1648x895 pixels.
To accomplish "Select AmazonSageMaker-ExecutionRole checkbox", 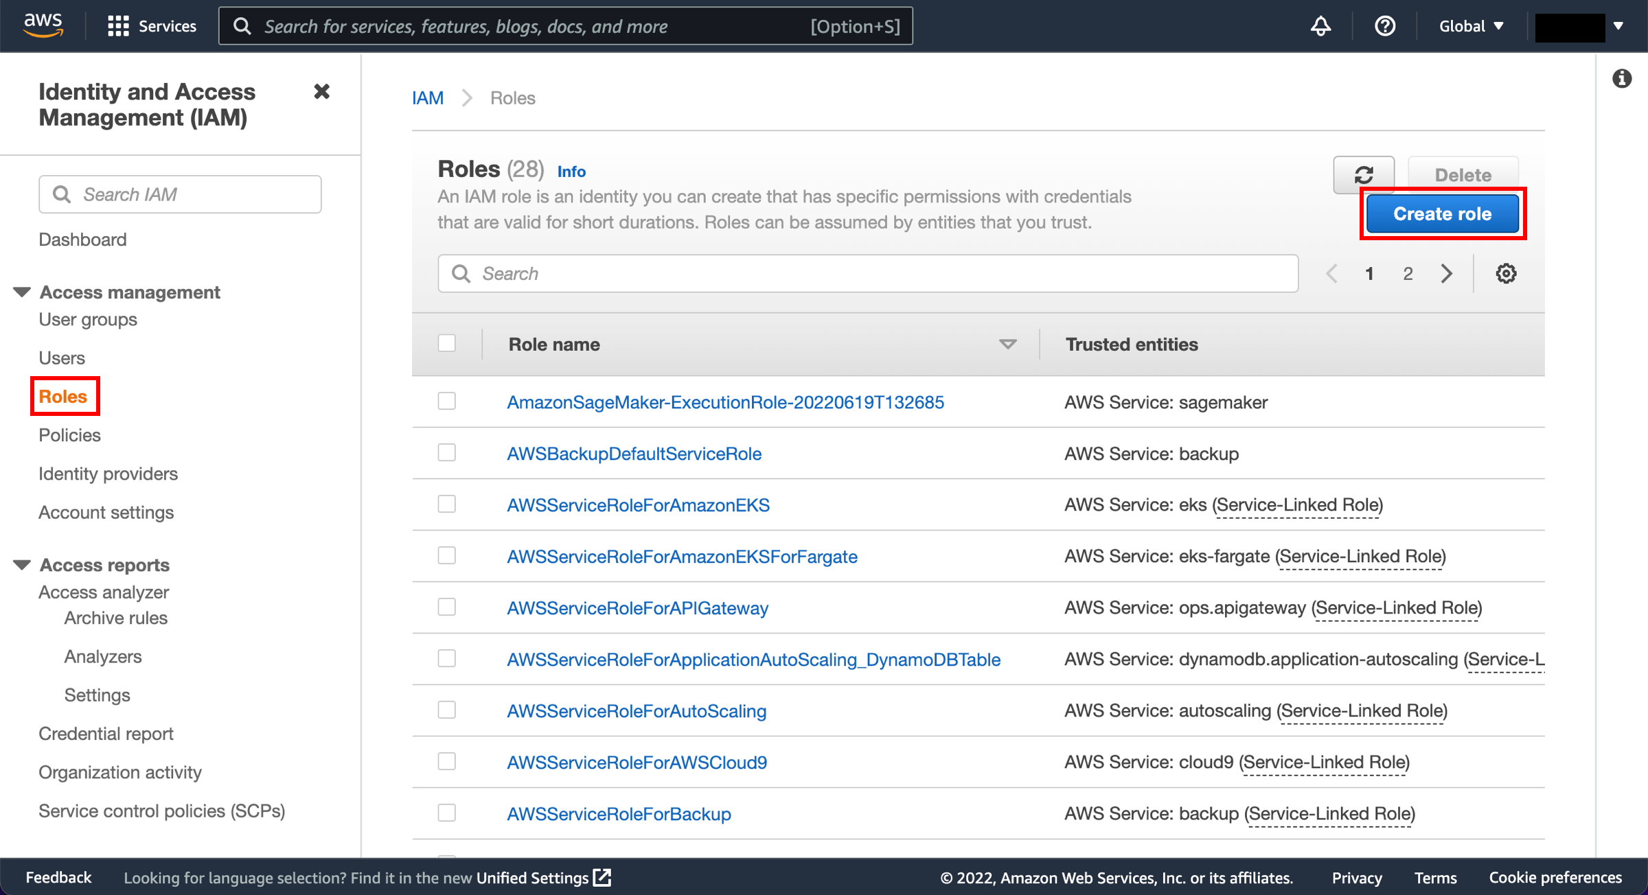I will pos(447,401).
